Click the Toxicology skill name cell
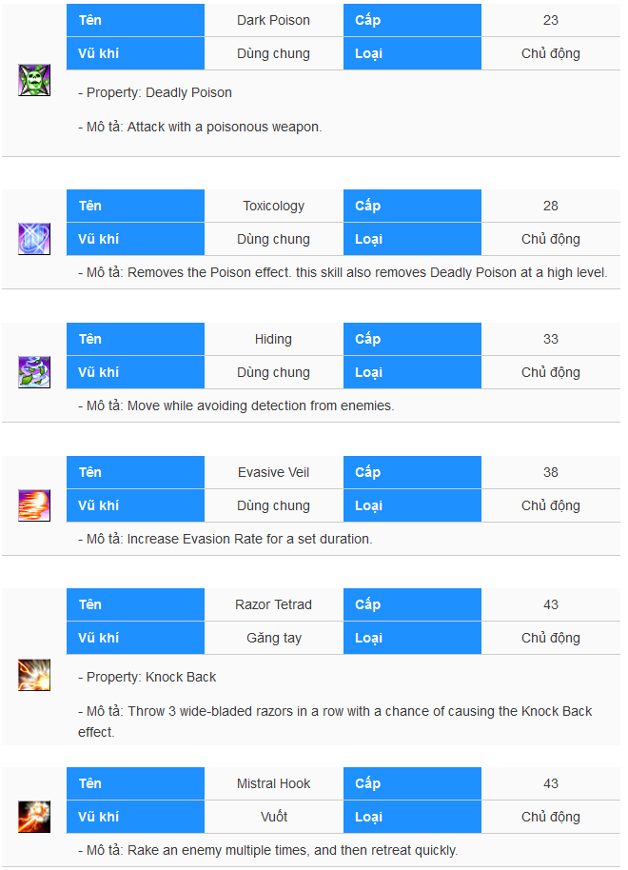The image size is (628, 870). coord(273,206)
